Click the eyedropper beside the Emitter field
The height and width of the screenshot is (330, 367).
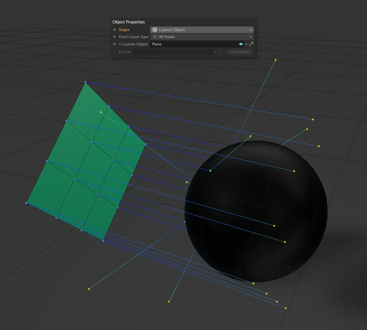220,52
